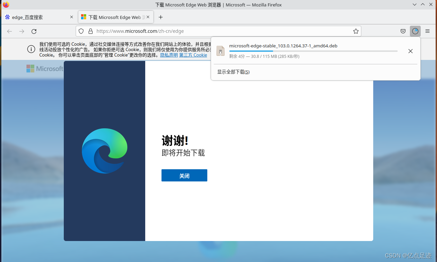
Task: Click the downloading file name microsoft-edge-stable_103.0.1264.37-1_amd64.deb
Action: [x=283, y=46]
